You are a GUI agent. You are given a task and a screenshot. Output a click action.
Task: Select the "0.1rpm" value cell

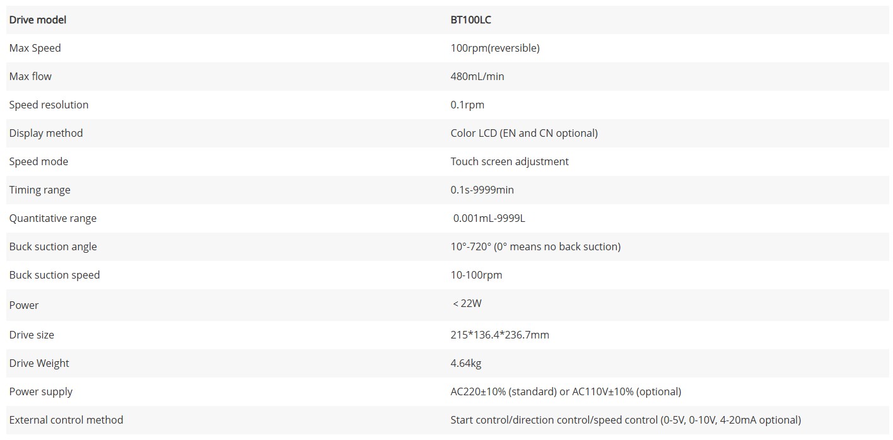[x=467, y=105]
